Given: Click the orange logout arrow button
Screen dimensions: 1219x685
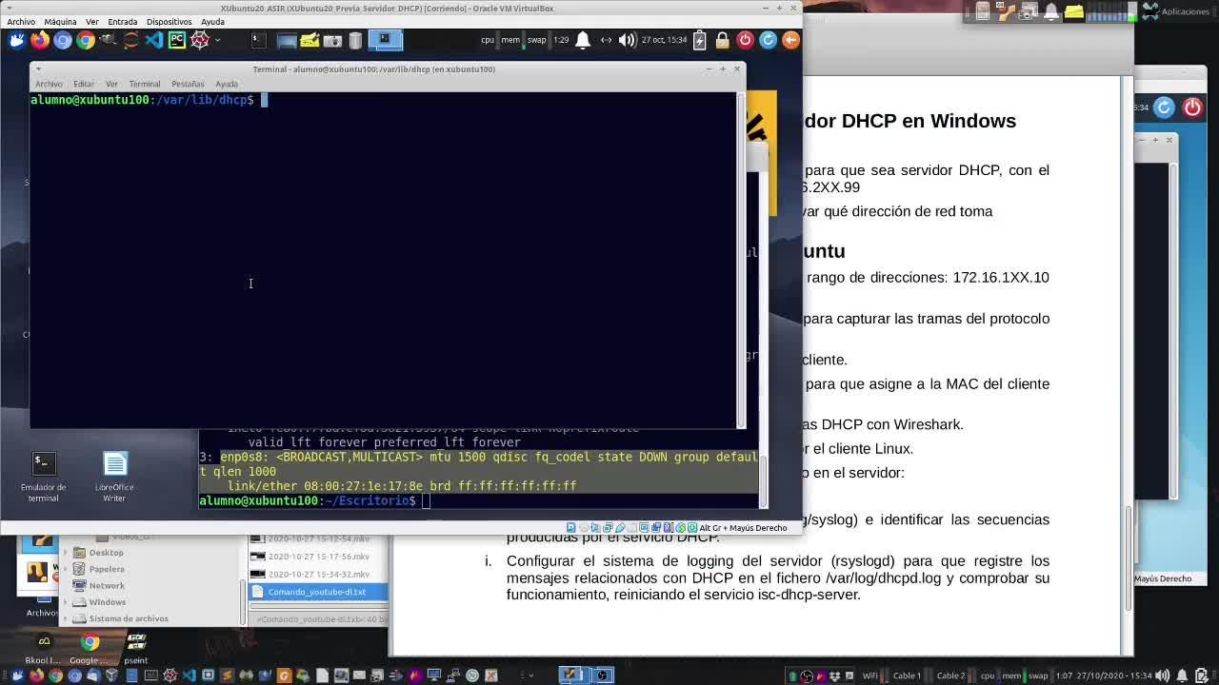Looking at the screenshot, I should coord(790,40).
